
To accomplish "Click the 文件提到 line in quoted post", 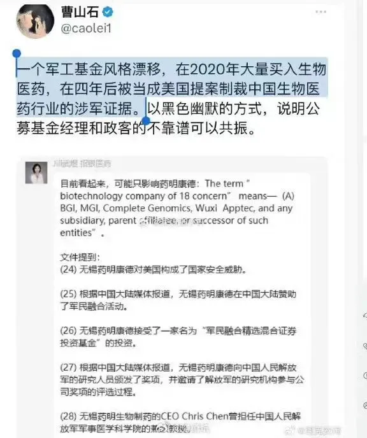I will coord(80,257).
